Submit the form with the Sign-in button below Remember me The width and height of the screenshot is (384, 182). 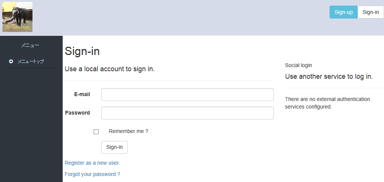click(114, 147)
